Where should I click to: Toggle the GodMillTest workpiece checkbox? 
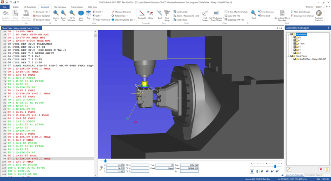(295, 59)
